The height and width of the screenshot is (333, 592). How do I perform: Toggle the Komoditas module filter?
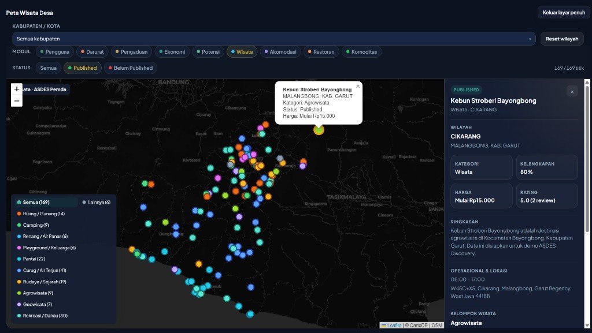point(362,52)
